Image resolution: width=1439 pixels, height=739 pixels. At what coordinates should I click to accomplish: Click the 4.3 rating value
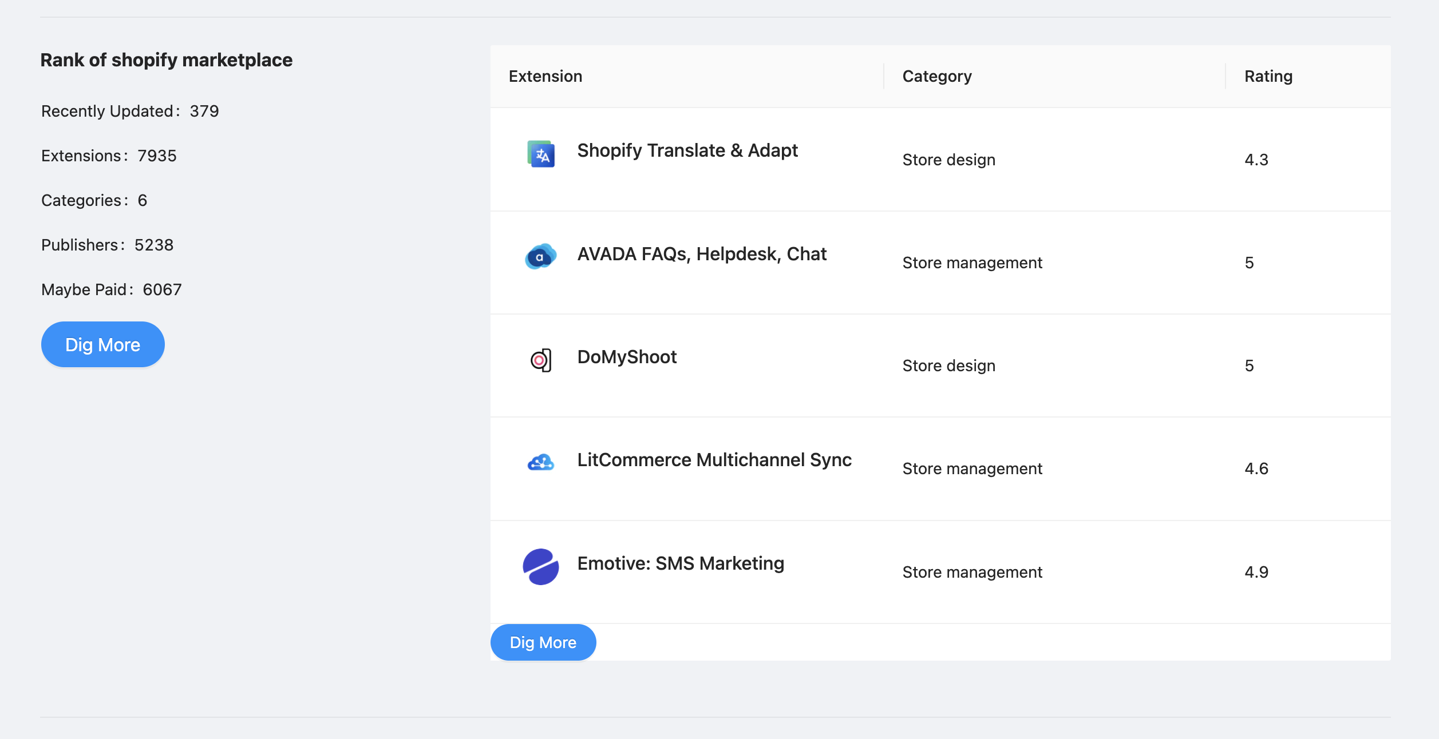1256,160
